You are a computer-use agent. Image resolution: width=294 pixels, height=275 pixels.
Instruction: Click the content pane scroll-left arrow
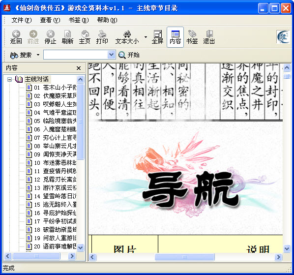92,257
